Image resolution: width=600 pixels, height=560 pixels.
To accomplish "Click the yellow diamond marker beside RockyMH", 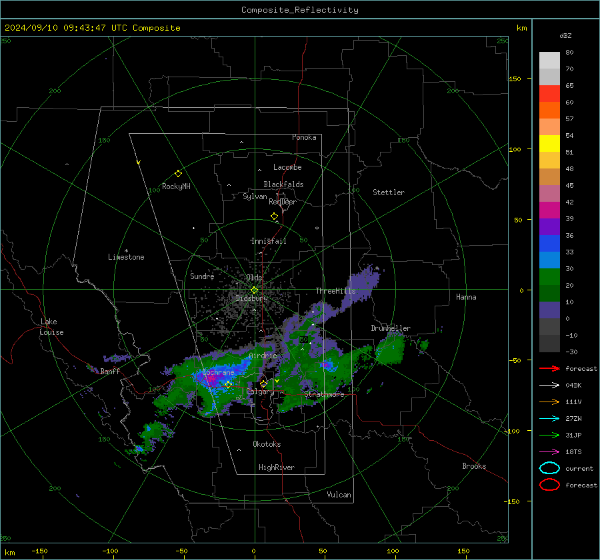I will 178,174.
